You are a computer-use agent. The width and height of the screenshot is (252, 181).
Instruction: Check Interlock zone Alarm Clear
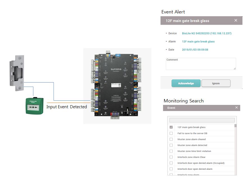coord(171,157)
